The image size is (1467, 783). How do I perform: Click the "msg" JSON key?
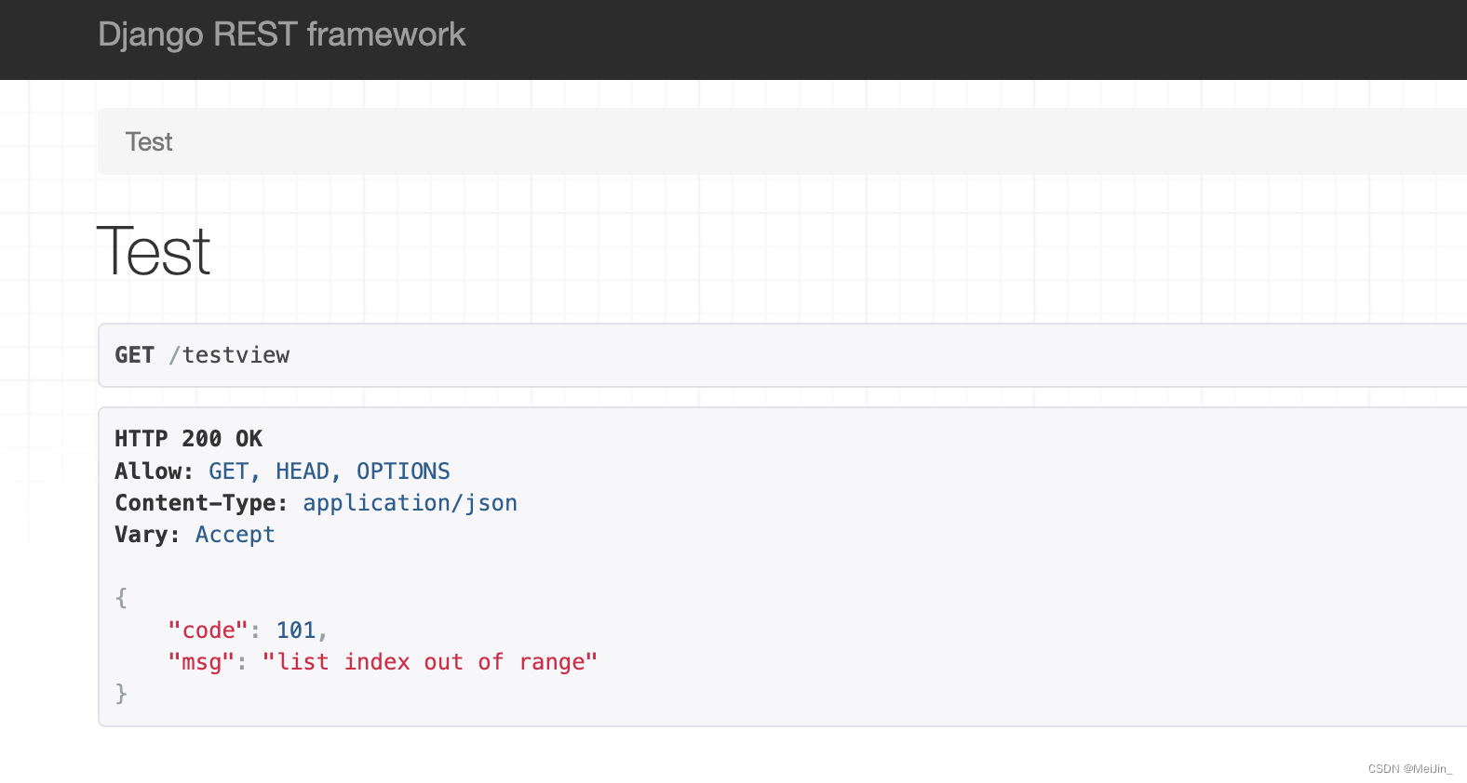tap(201, 662)
